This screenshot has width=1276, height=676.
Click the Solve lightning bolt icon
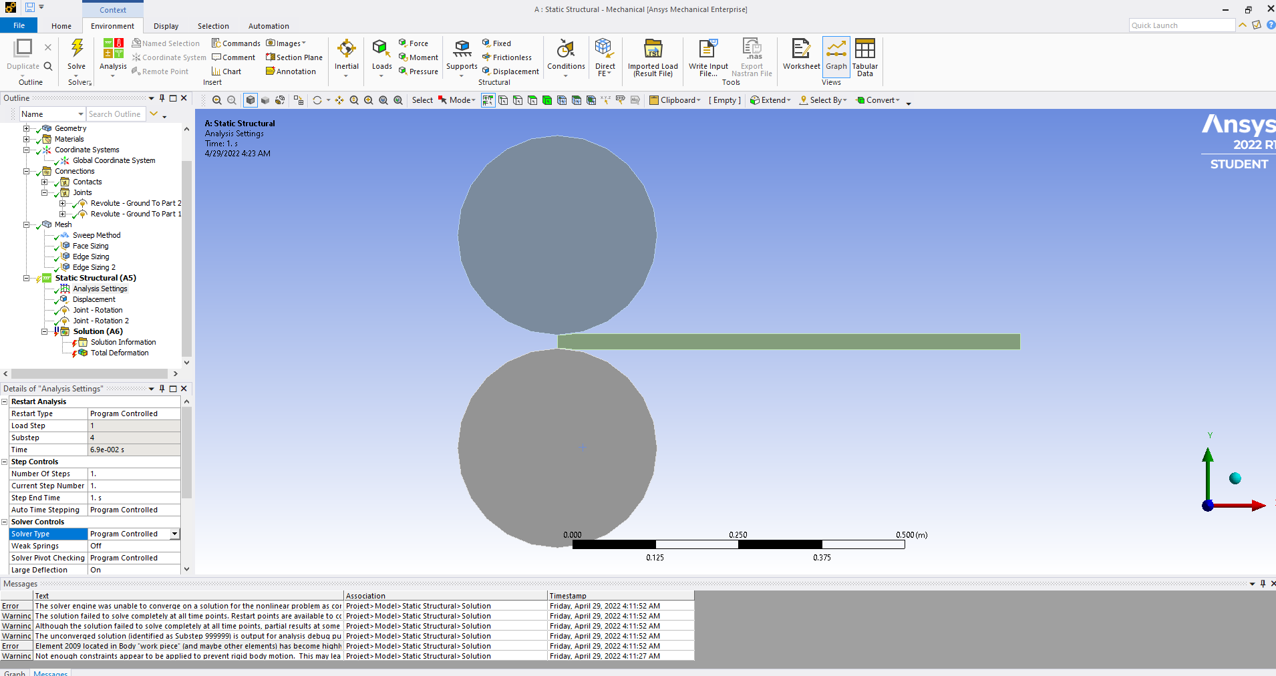[77, 48]
